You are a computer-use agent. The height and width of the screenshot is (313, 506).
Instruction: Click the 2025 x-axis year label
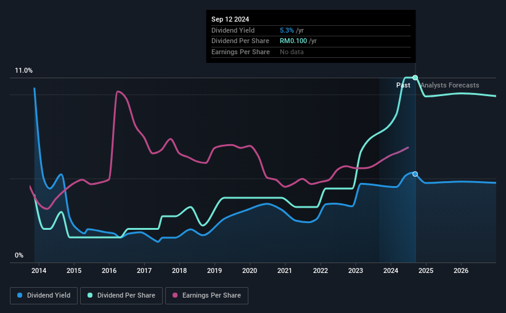pos(426,270)
